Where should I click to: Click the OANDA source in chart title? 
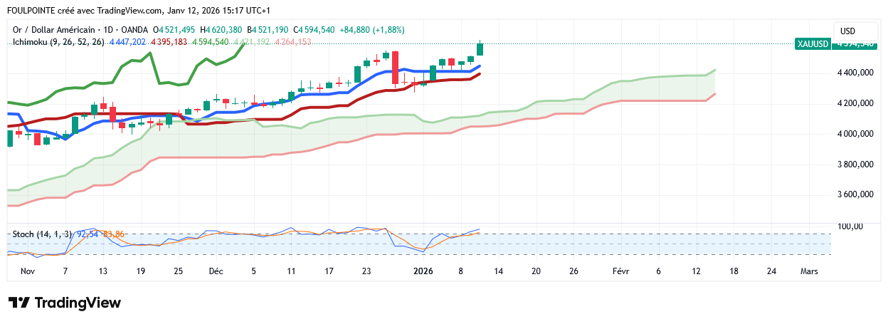pos(134,30)
